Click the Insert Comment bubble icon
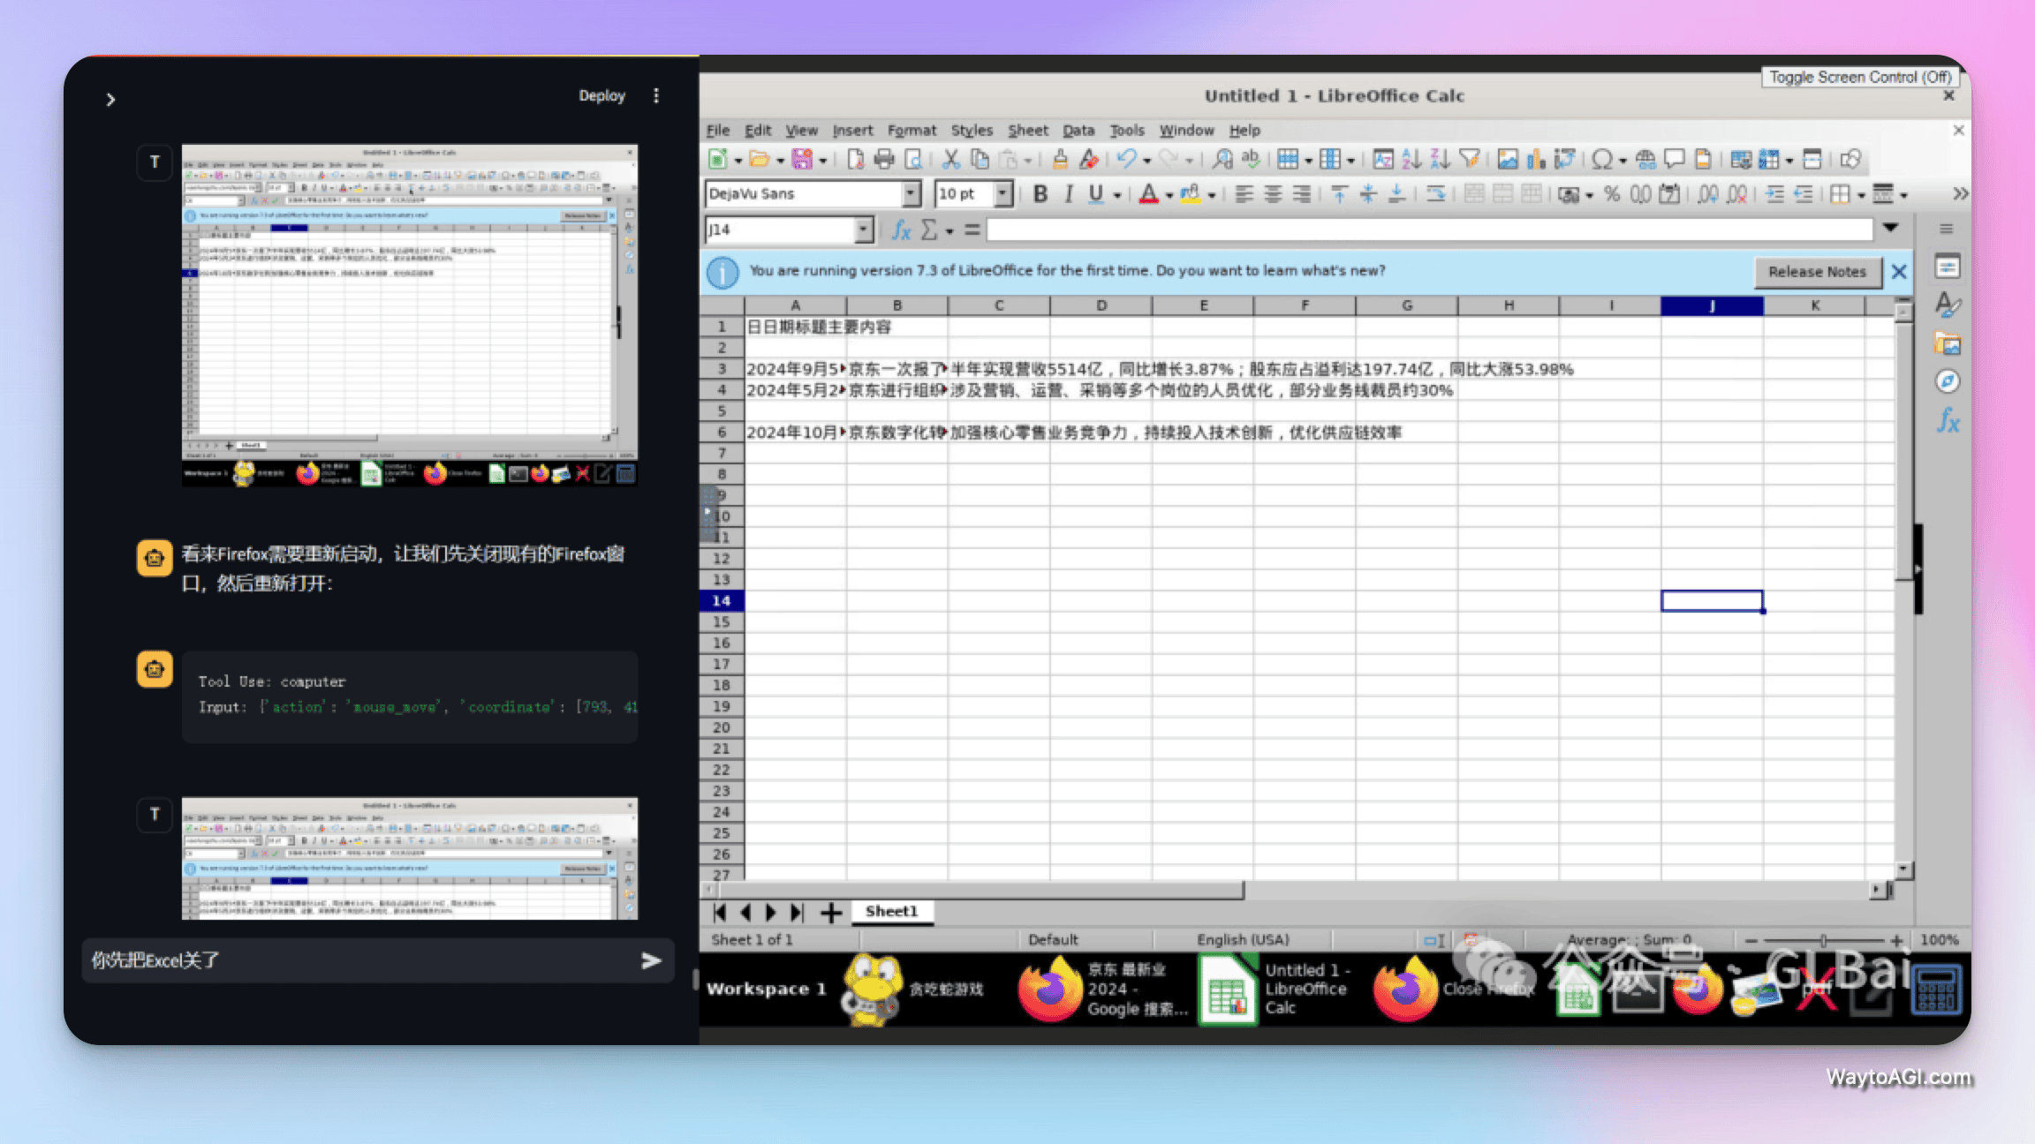This screenshot has height=1144, width=2035. (x=1674, y=159)
